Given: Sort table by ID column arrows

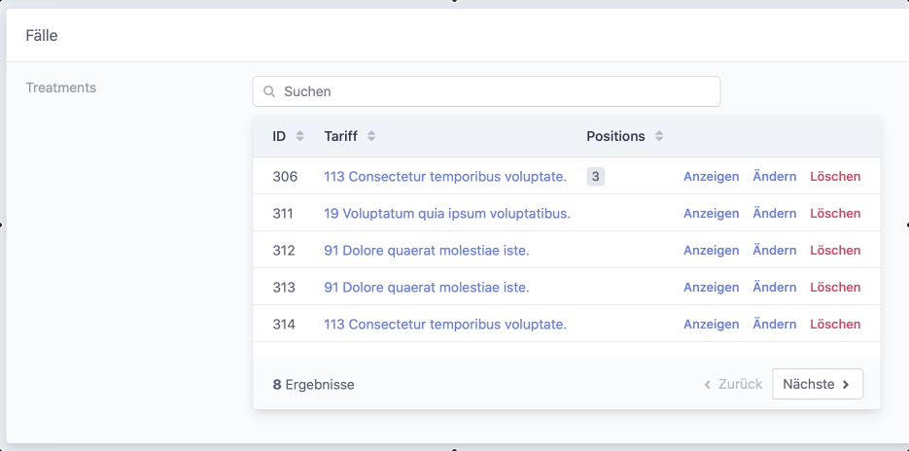Looking at the screenshot, I should [x=300, y=136].
